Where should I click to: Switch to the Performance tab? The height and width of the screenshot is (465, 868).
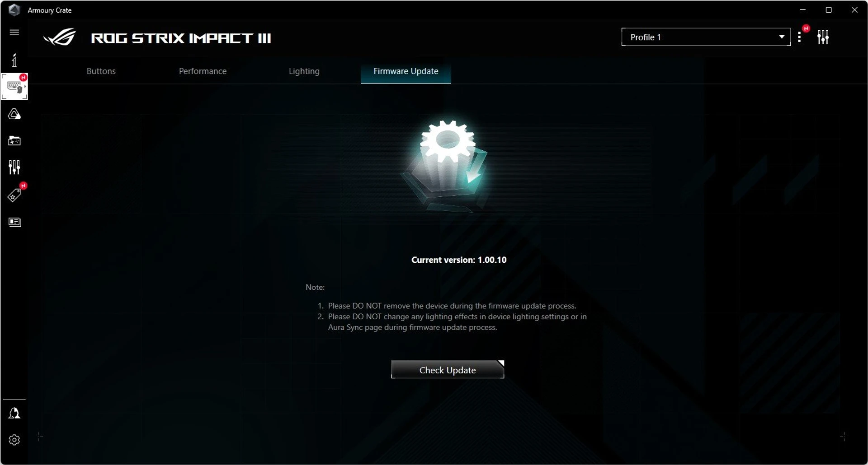point(203,71)
